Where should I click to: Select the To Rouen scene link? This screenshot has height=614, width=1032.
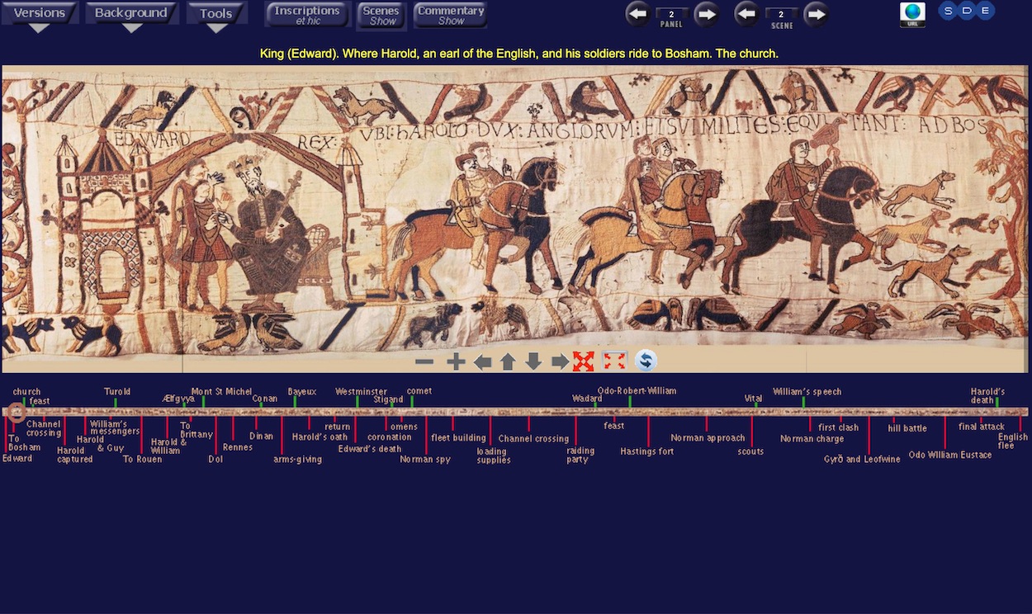pos(142,460)
